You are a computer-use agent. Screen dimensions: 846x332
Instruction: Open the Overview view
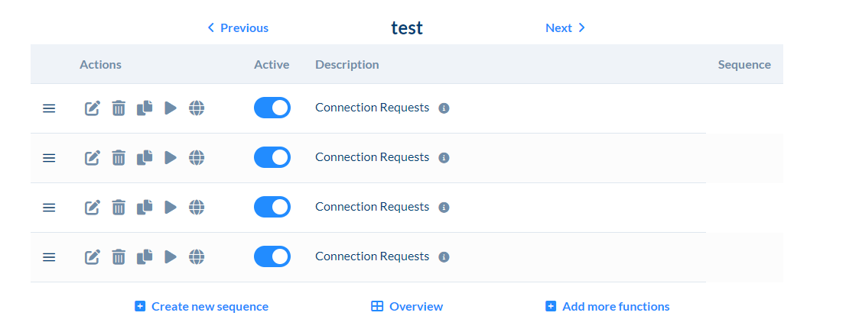point(407,307)
